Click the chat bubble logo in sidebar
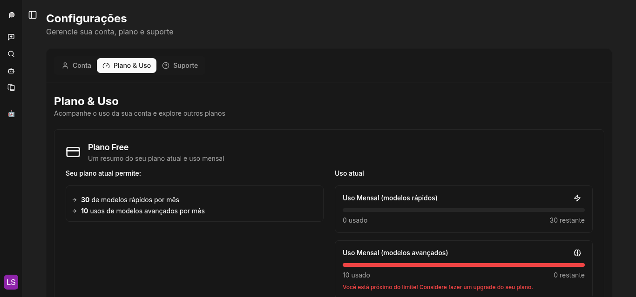636x297 pixels. click(x=11, y=15)
